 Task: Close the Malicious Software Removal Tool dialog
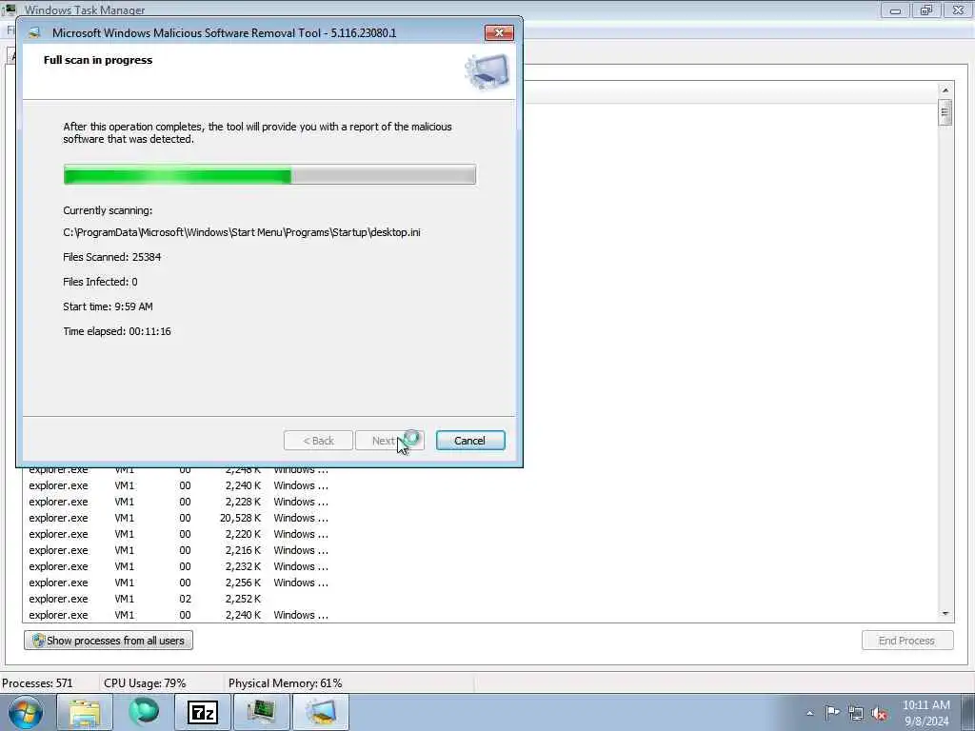coord(499,33)
